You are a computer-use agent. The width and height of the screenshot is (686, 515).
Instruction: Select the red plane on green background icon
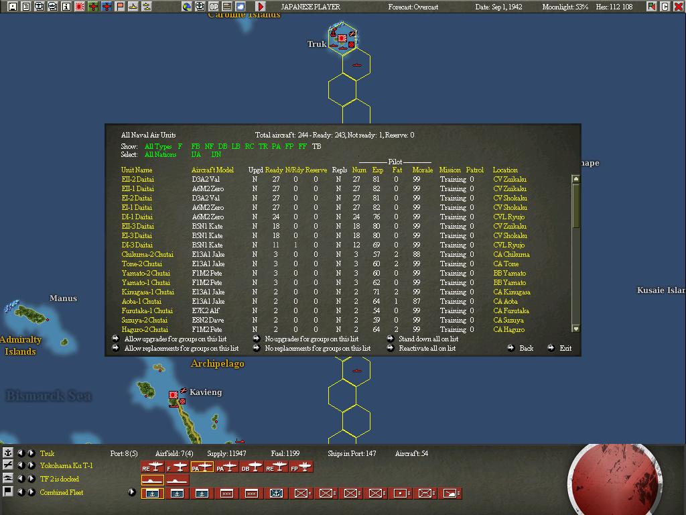point(93,6)
